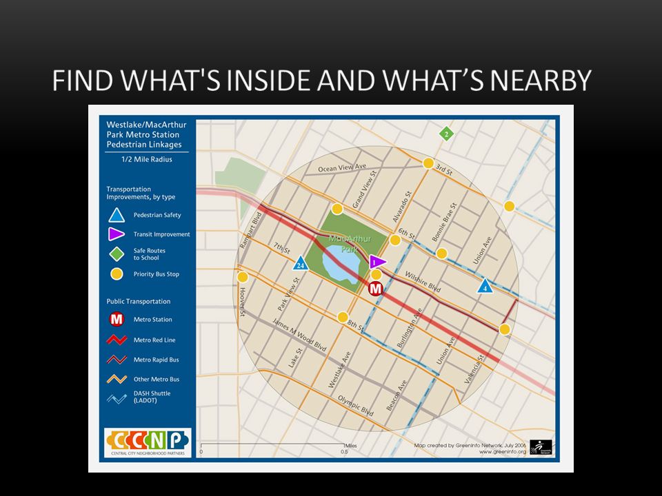This screenshot has width=662, height=496.
Task: Click the yellow Priority Bus Stop legend icon
Action: (117, 274)
